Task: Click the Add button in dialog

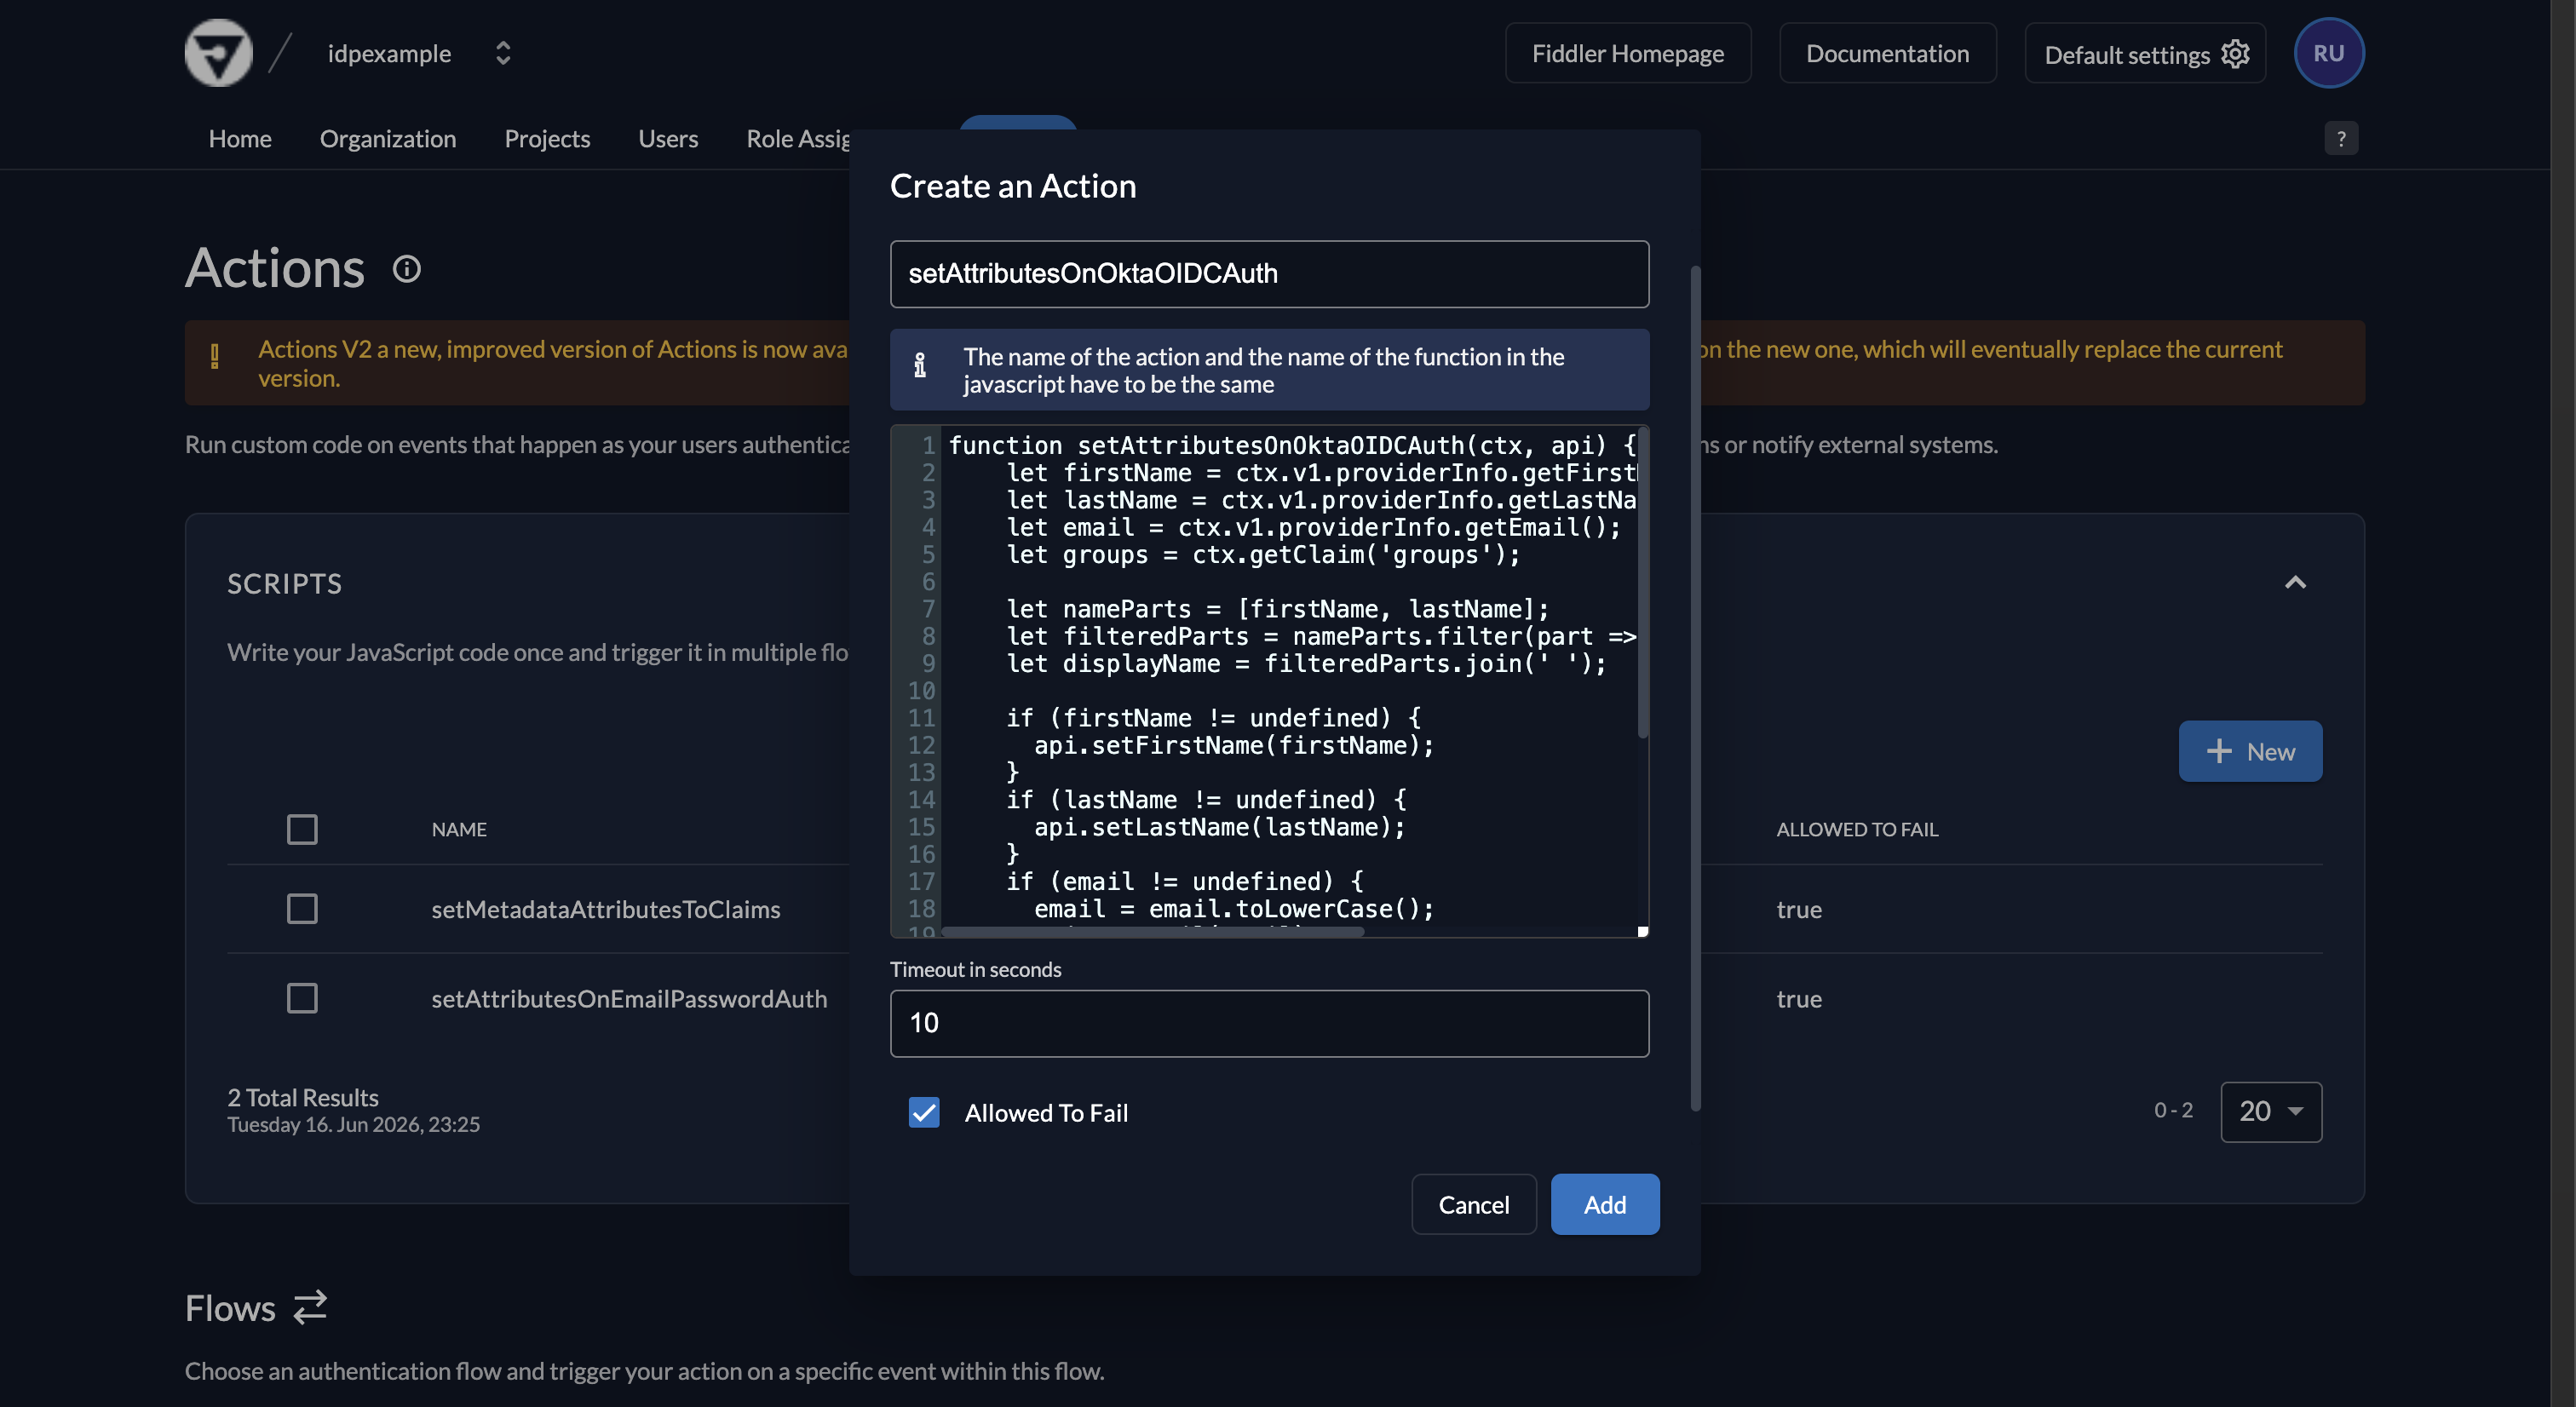Action: (1604, 1204)
